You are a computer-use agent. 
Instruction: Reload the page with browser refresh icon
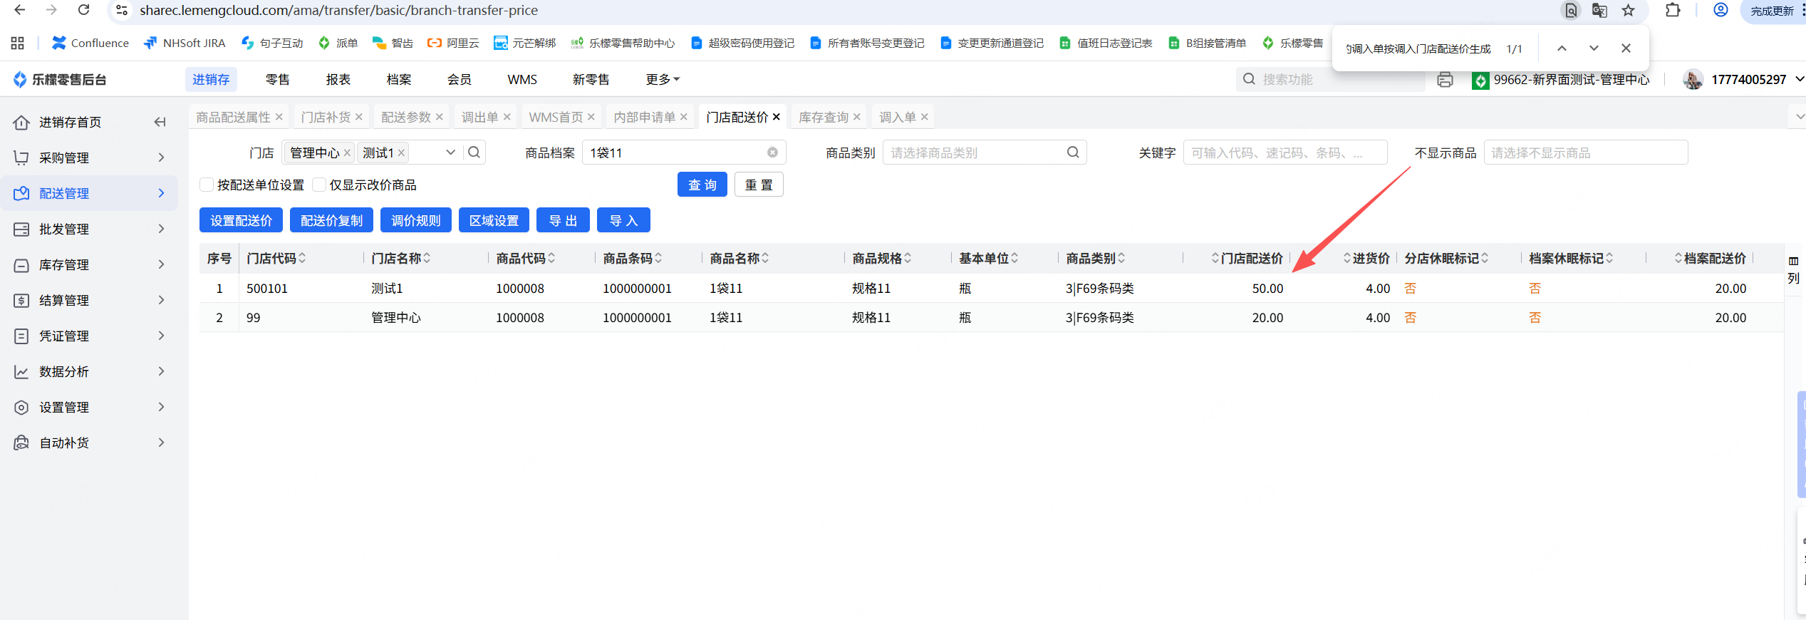coord(83,10)
